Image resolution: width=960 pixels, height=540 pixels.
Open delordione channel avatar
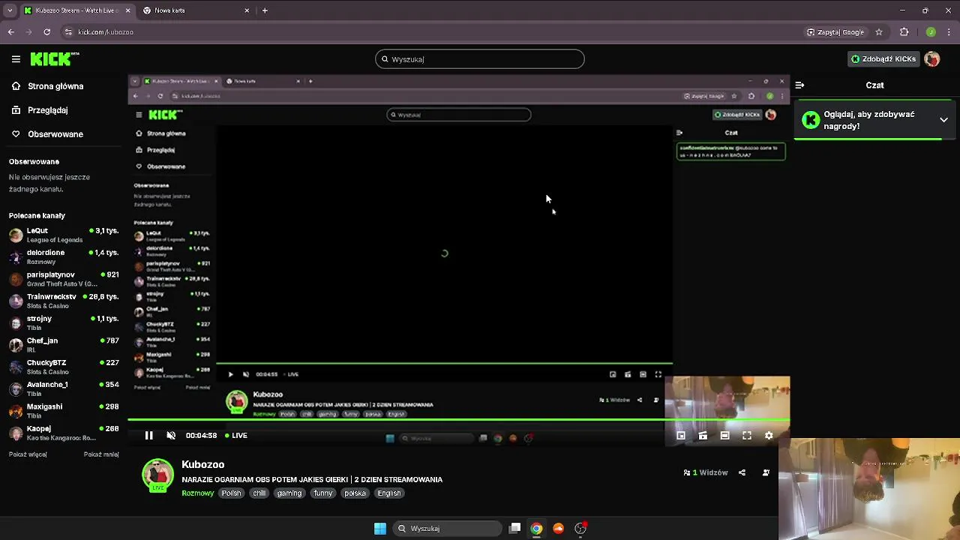(16, 257)
